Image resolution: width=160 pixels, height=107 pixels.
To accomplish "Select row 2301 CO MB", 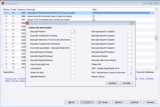I will point(14,67).
